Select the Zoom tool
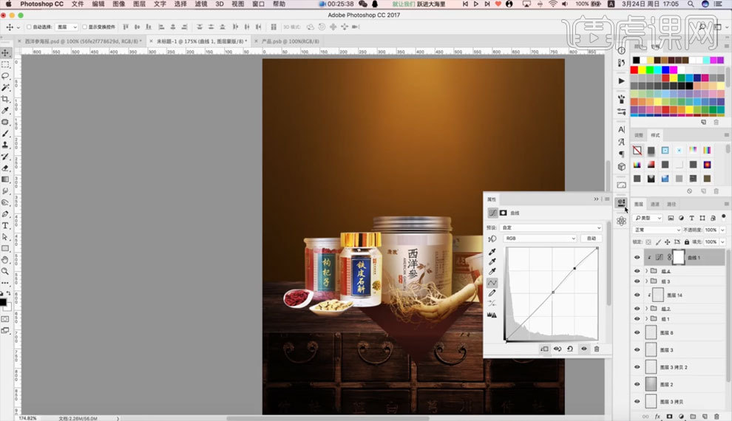Image resolution: width=732 pixels, height=421 pixels. [5, 271]
